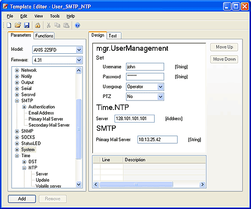
Task: Open the Tools menu
Action: [x=55, y=16]
